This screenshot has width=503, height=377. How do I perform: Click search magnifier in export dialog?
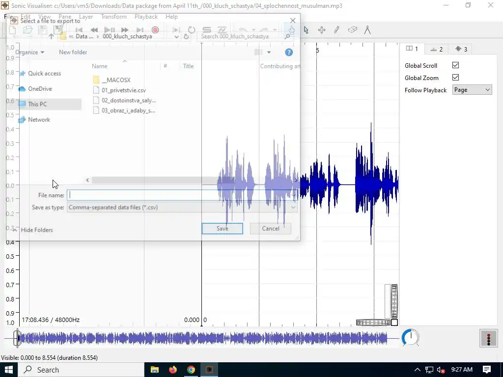tap(287, 36)
